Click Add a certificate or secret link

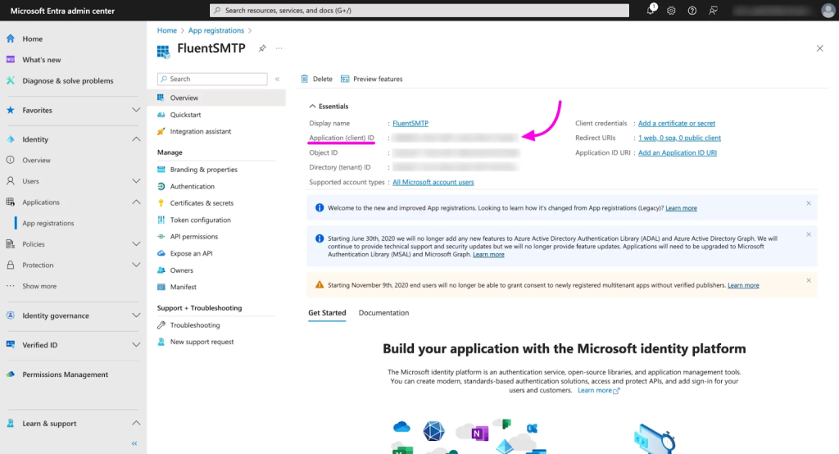click(676, 124)
